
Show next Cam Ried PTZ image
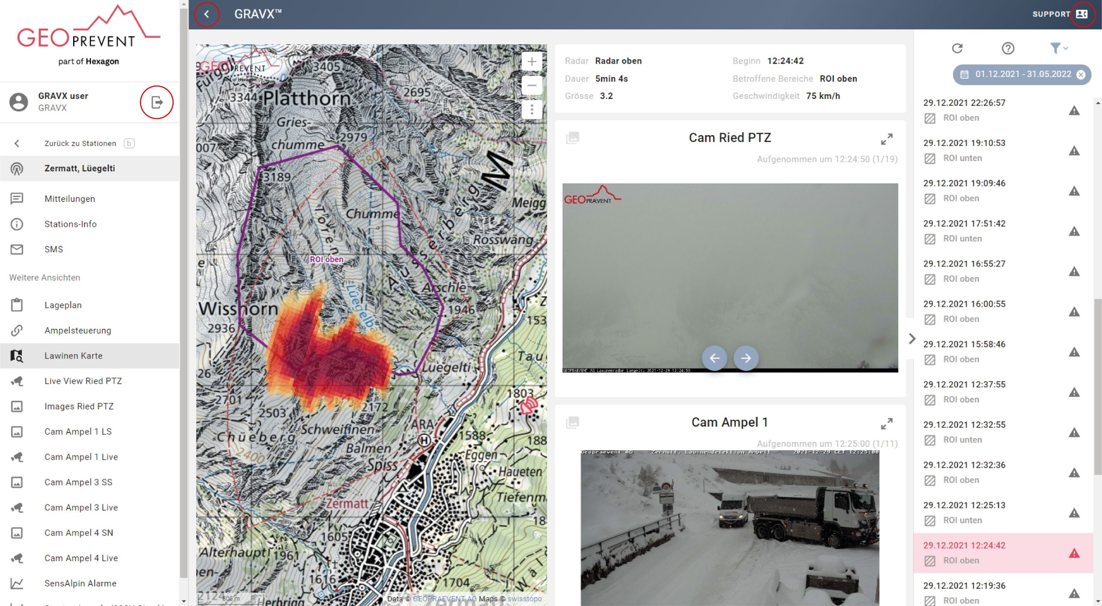tap(746, 358)
